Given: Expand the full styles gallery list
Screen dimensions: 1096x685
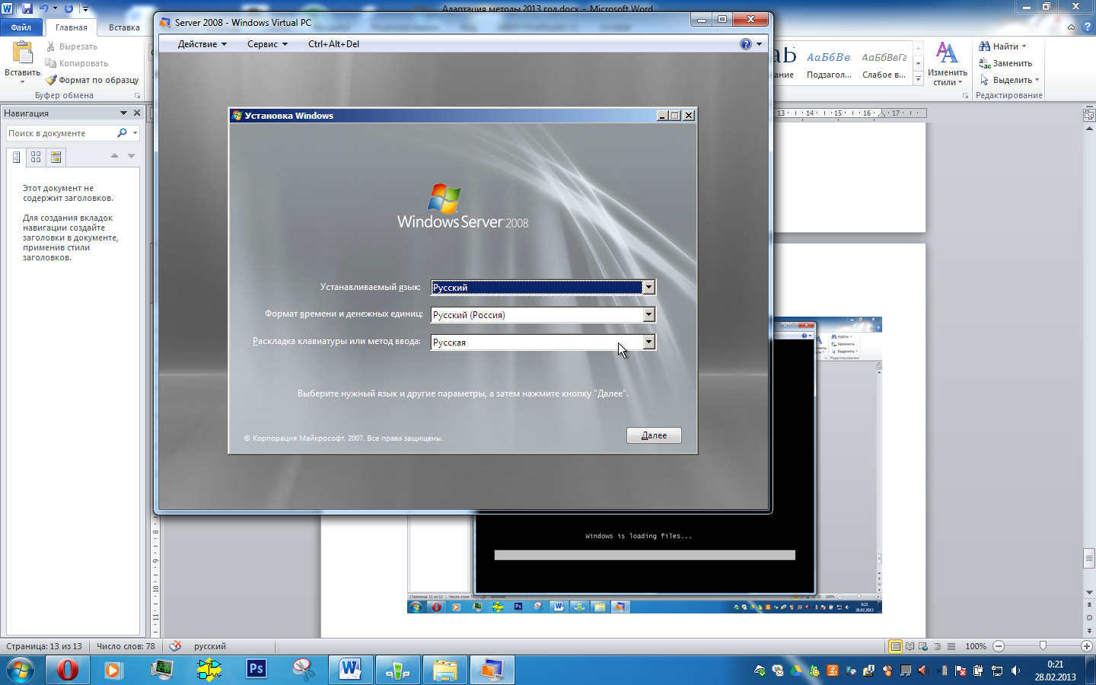Looking at the screenshot, I should click(919, 78).
